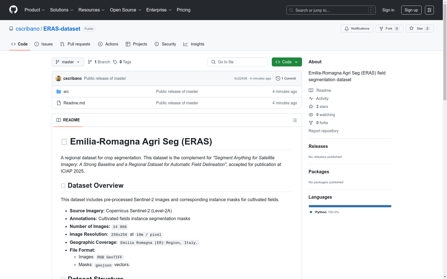
Task: Expand the Open Source menu
Action: (126, 10)
